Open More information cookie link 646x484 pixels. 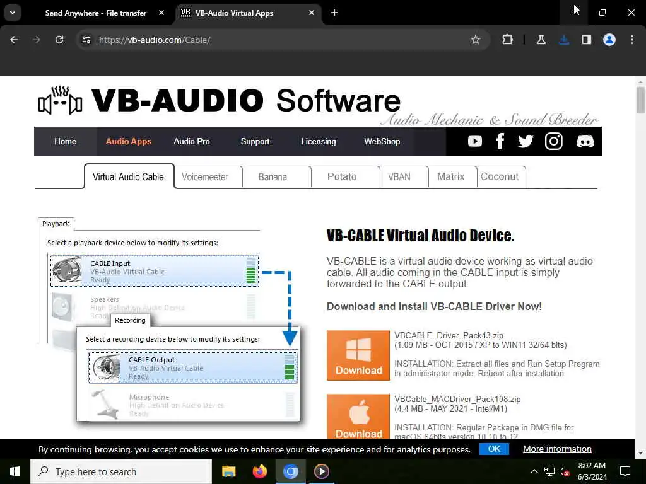point(557,449)
